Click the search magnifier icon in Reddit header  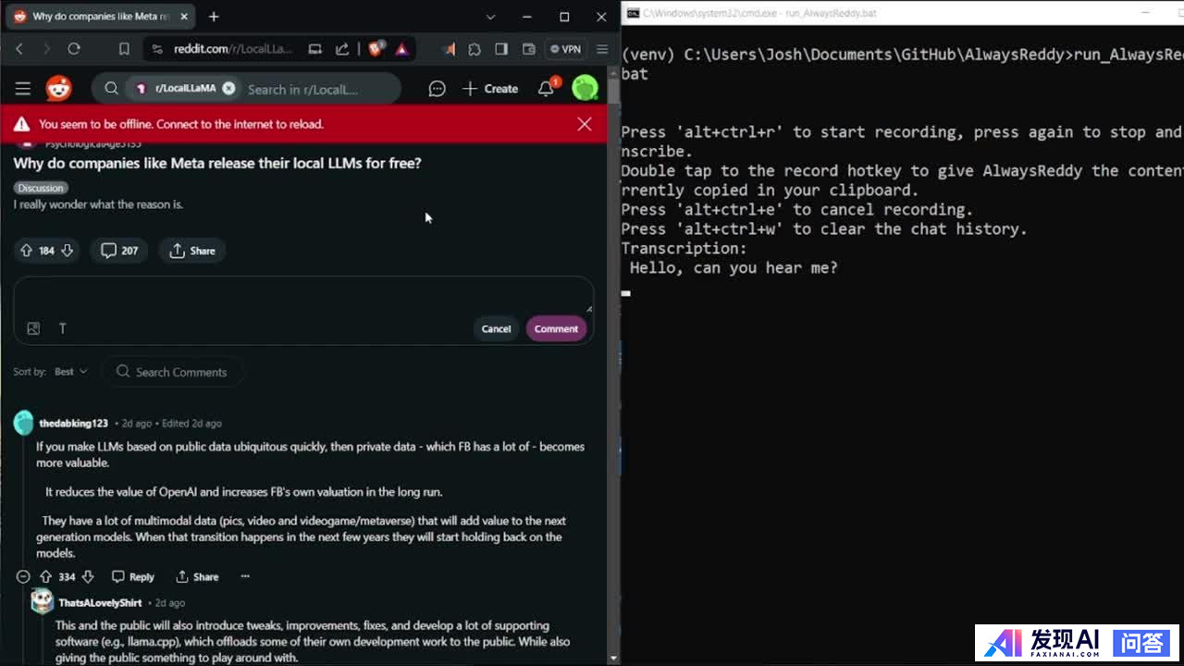pyautogui.click(x=111, y=89)
